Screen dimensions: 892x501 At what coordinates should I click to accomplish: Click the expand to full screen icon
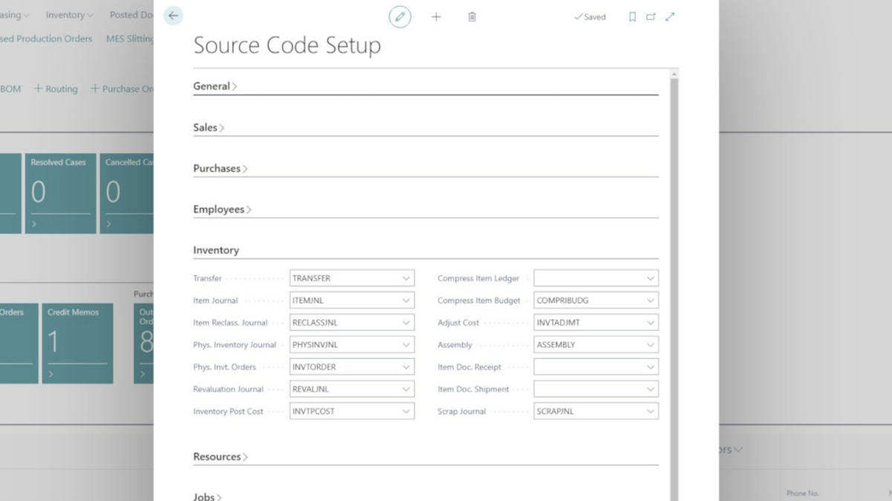pos(670,16)
